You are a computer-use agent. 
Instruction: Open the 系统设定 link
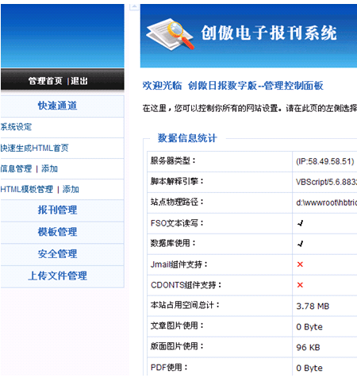(16, 127)
